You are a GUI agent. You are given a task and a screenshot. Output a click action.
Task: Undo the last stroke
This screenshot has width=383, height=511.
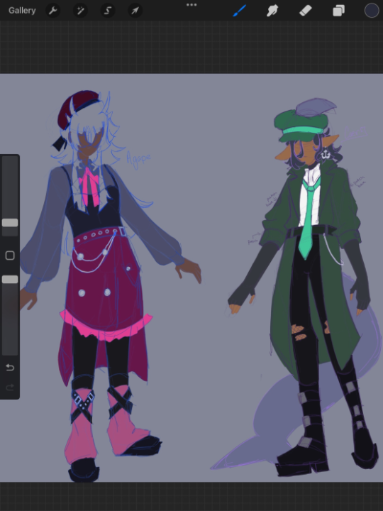tap(10, 368)
